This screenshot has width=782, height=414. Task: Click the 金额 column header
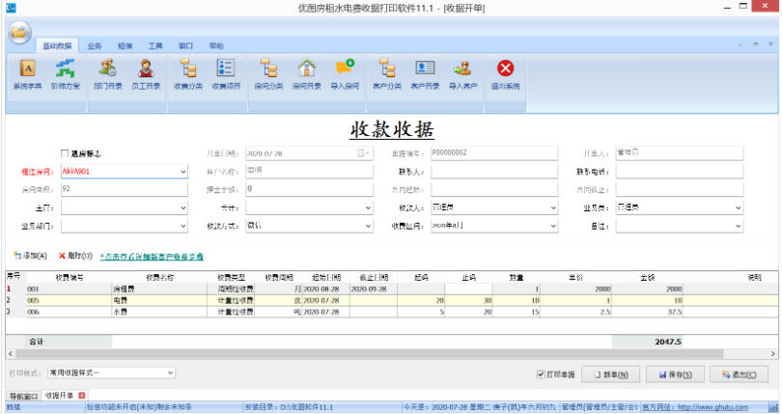[x=648, y=277]
